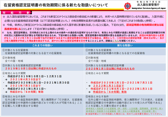168x117 pixels.
Task: Click the red 認定証明書の有効期間の更なる延 text
Action: [145, 25]
